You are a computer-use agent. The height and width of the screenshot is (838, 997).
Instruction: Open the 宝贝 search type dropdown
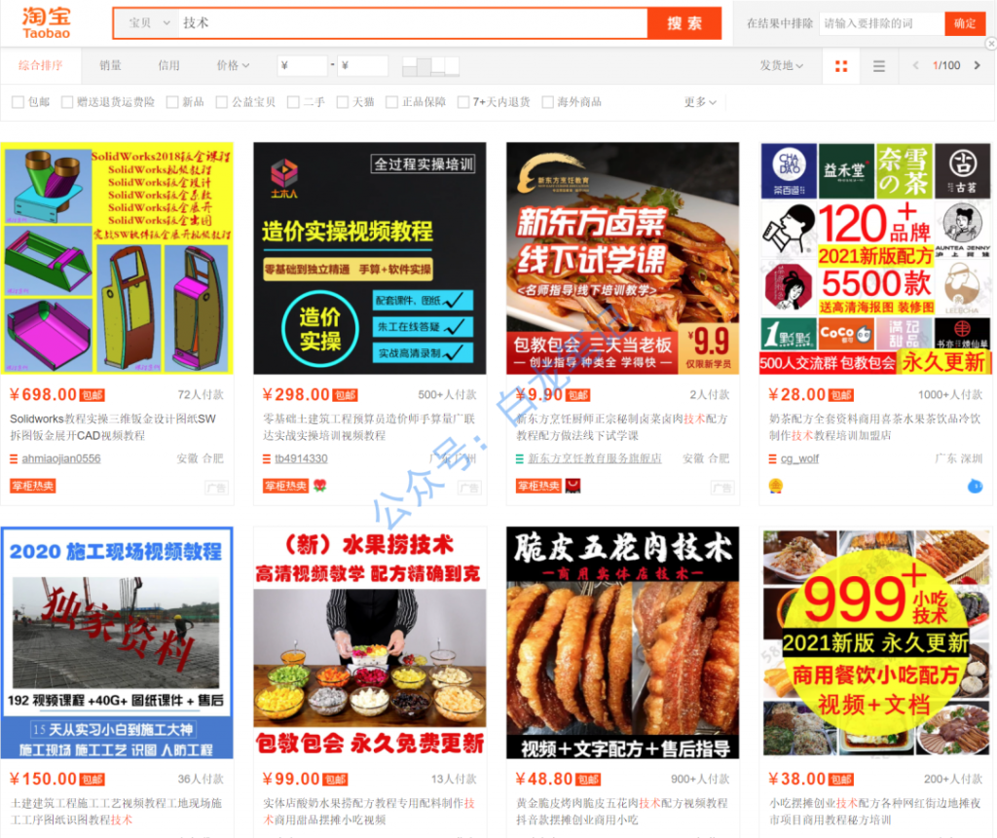(149, 23)
